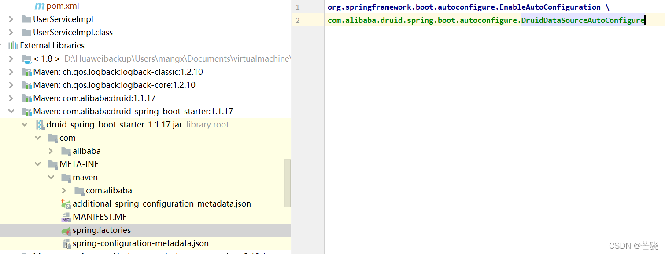This screenshot has width=665, height=254.
Task: Select druid-spring-boot-starter-1.1.17.jar library root
Action: coord(114,125)
